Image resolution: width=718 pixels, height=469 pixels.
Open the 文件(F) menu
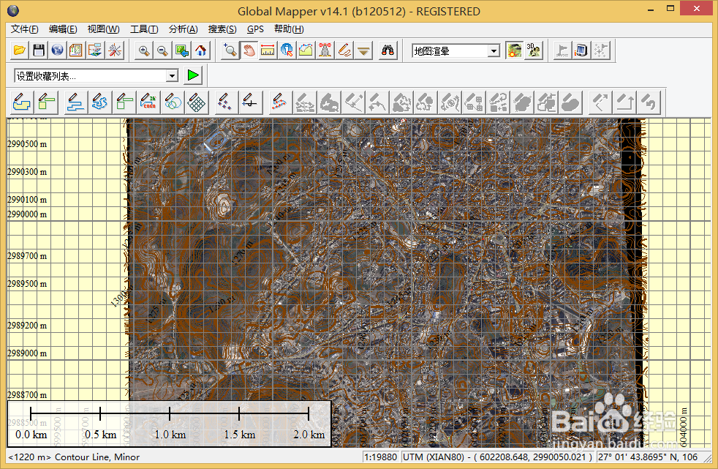(25, 29)
